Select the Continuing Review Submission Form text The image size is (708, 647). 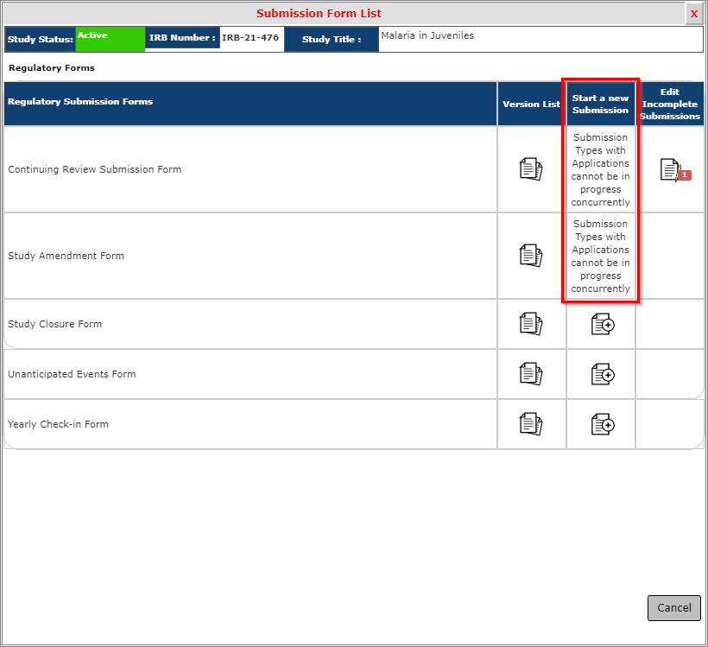click(x=95, y=169)
